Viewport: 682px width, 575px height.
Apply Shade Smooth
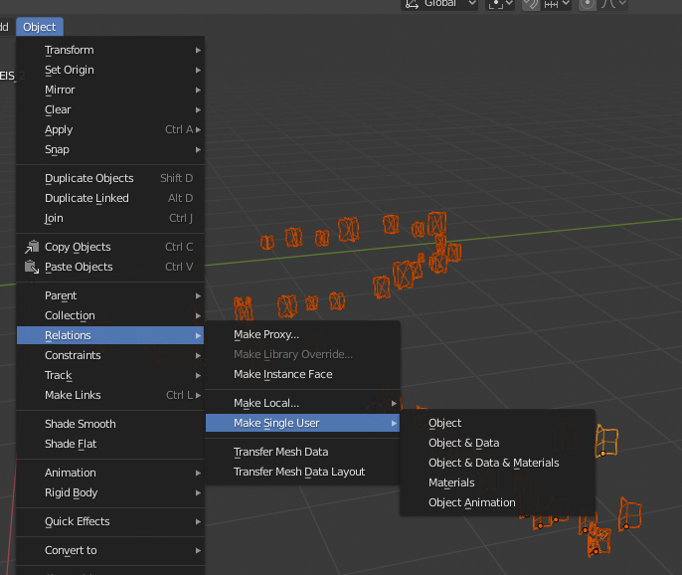110,424
